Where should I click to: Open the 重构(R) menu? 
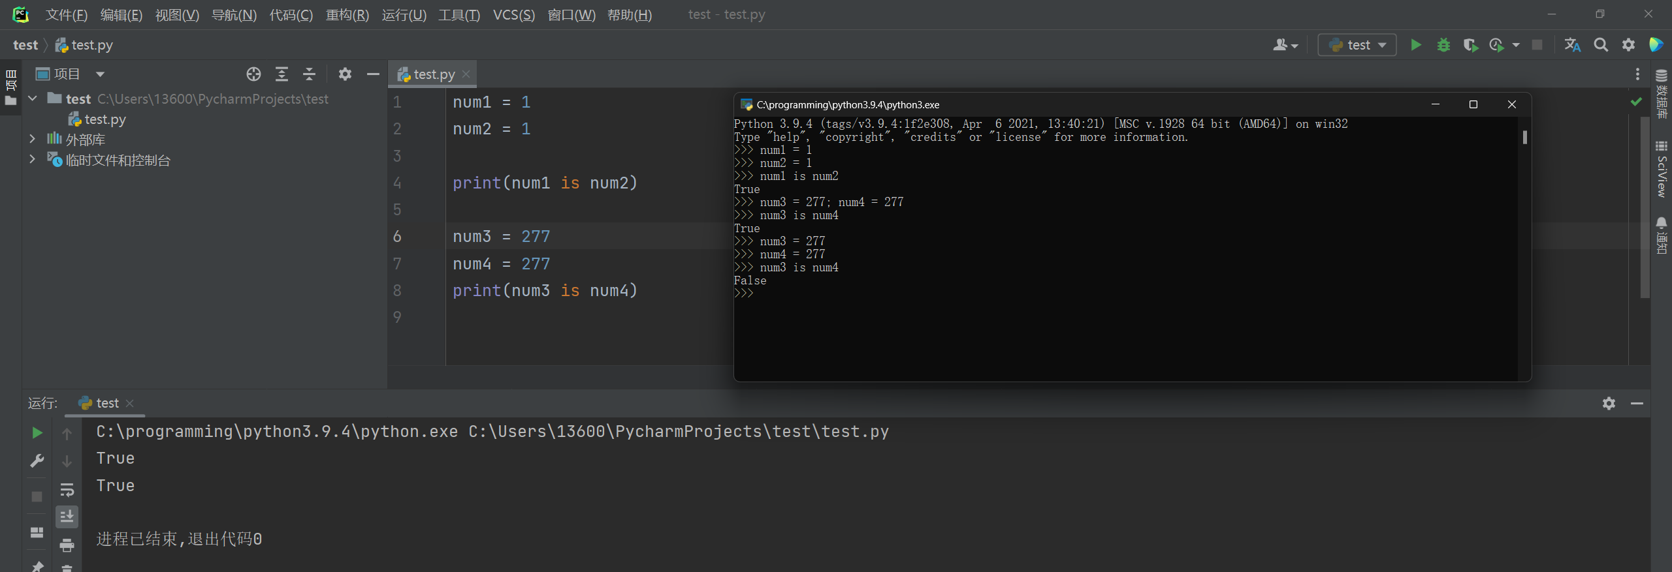(x=347, y=14)
